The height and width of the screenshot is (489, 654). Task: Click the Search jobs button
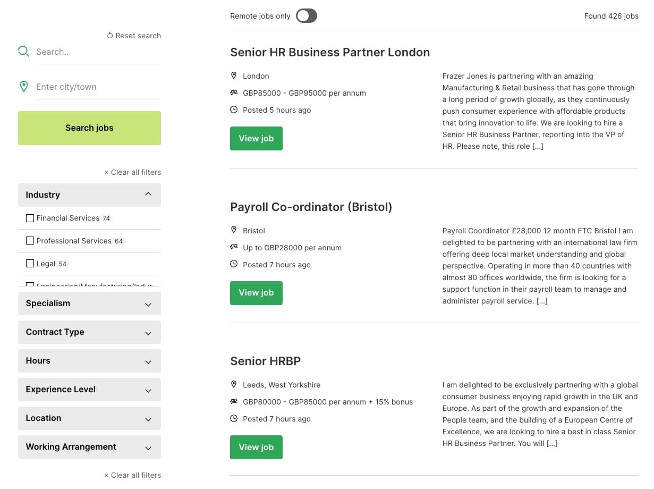click(x=89, y=128)
